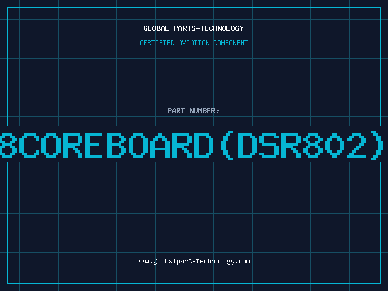Select the closing parenthesis after DSR802

pos(377,145)
